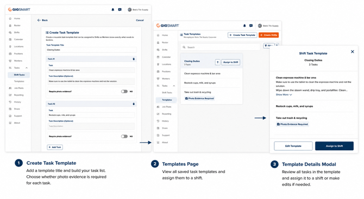Click Photo Evidence Required badge on Templates card

click(x=199, y=99)
